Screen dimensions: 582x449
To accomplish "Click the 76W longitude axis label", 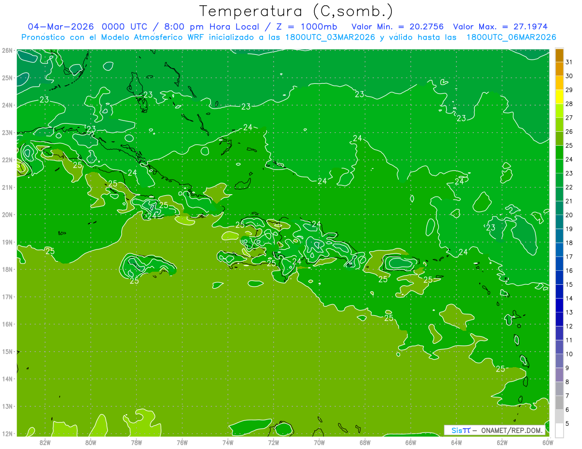I will tap(182, 442).
